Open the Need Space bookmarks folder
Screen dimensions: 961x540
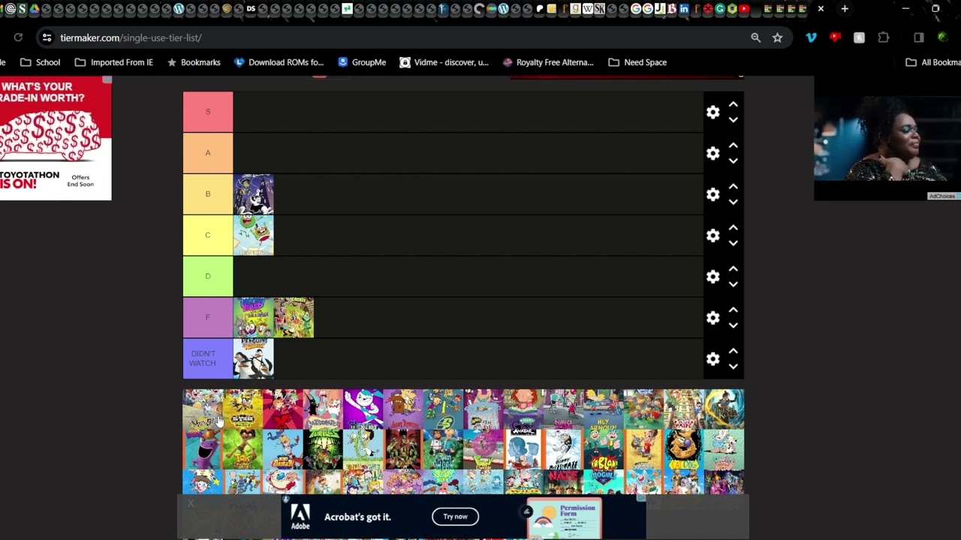point(637,62)
